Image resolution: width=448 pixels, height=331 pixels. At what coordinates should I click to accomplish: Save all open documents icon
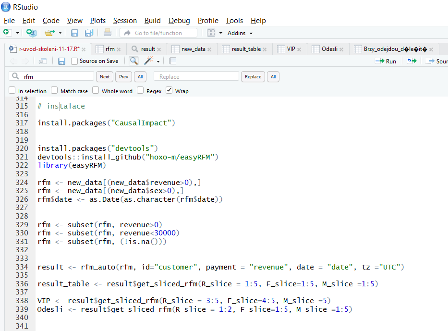(89, 33)
